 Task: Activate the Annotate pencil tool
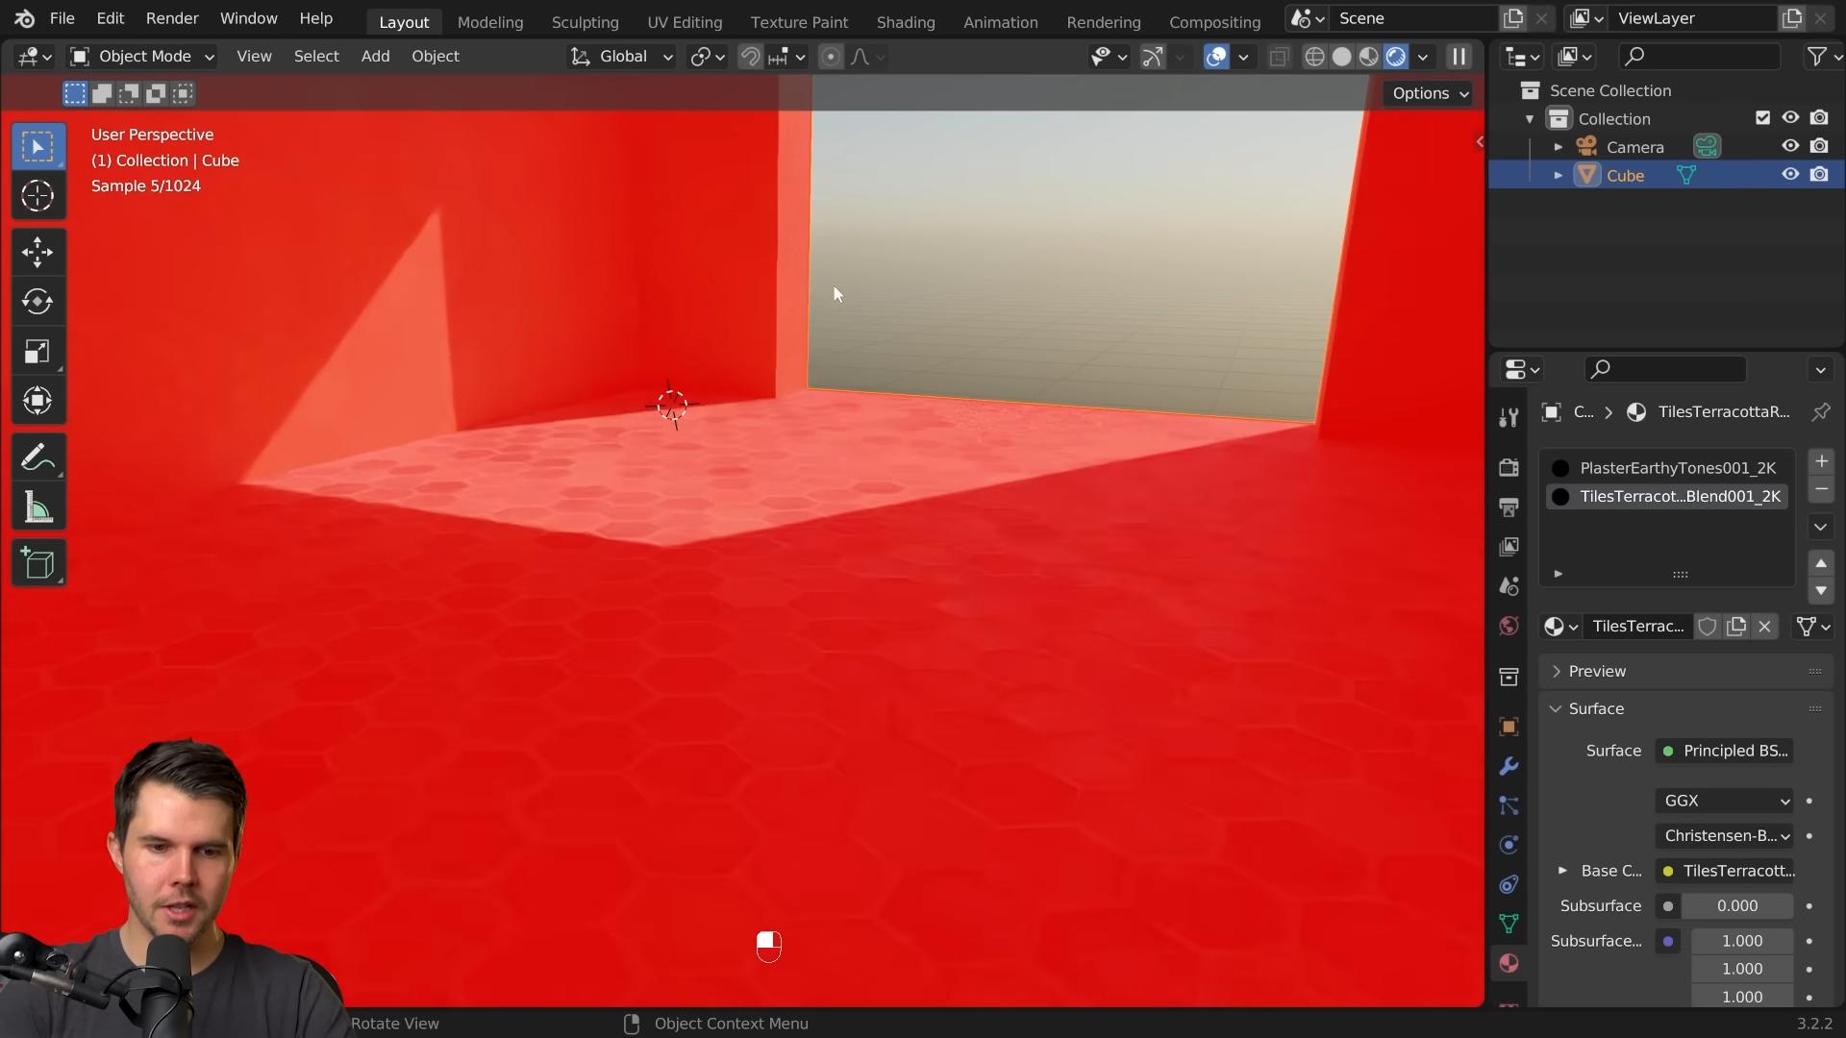point(38,457)
